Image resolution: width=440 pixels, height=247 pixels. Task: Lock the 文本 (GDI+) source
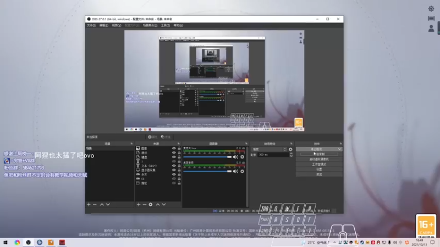[179, 166]
